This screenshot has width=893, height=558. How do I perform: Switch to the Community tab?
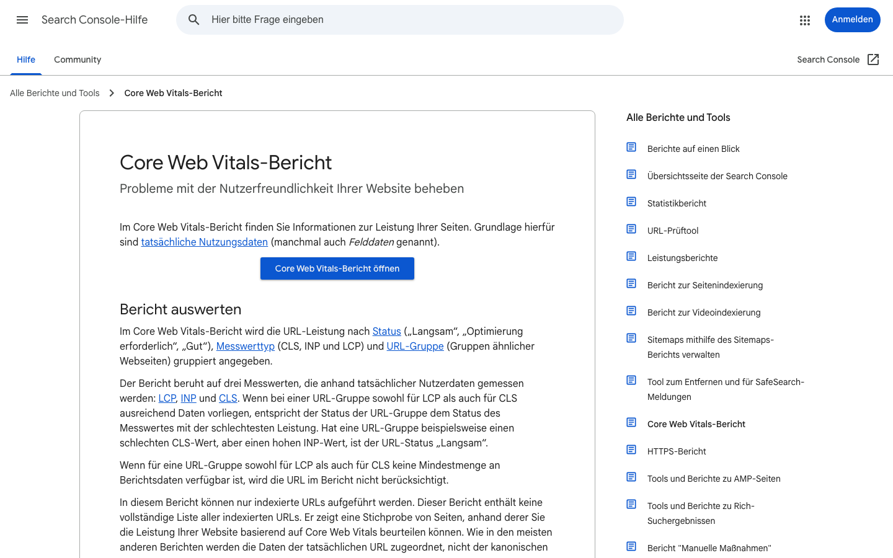pos(78,60)
